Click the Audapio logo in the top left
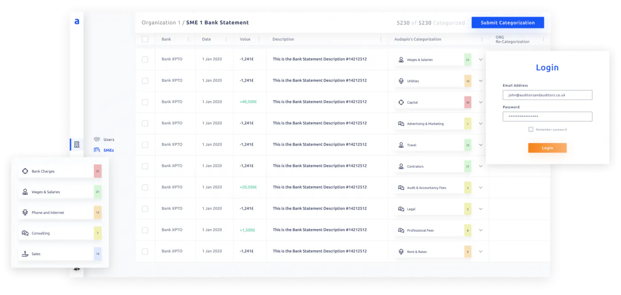 pyautogui.click(x=77, y=21)
